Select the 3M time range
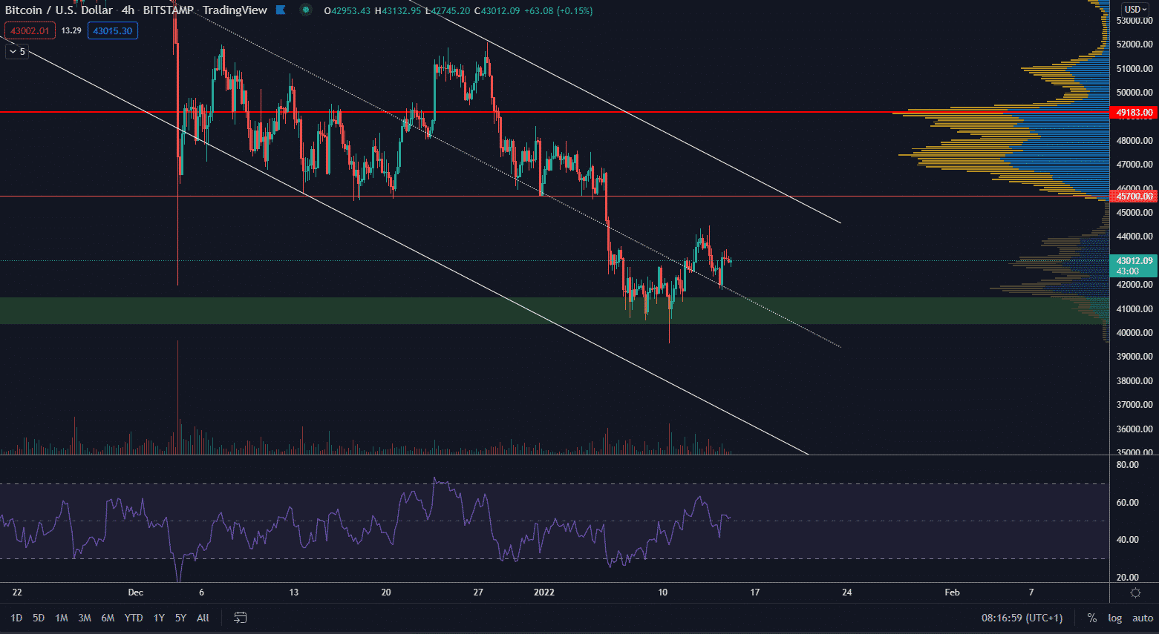1159x634 pixels. [85, 618]
